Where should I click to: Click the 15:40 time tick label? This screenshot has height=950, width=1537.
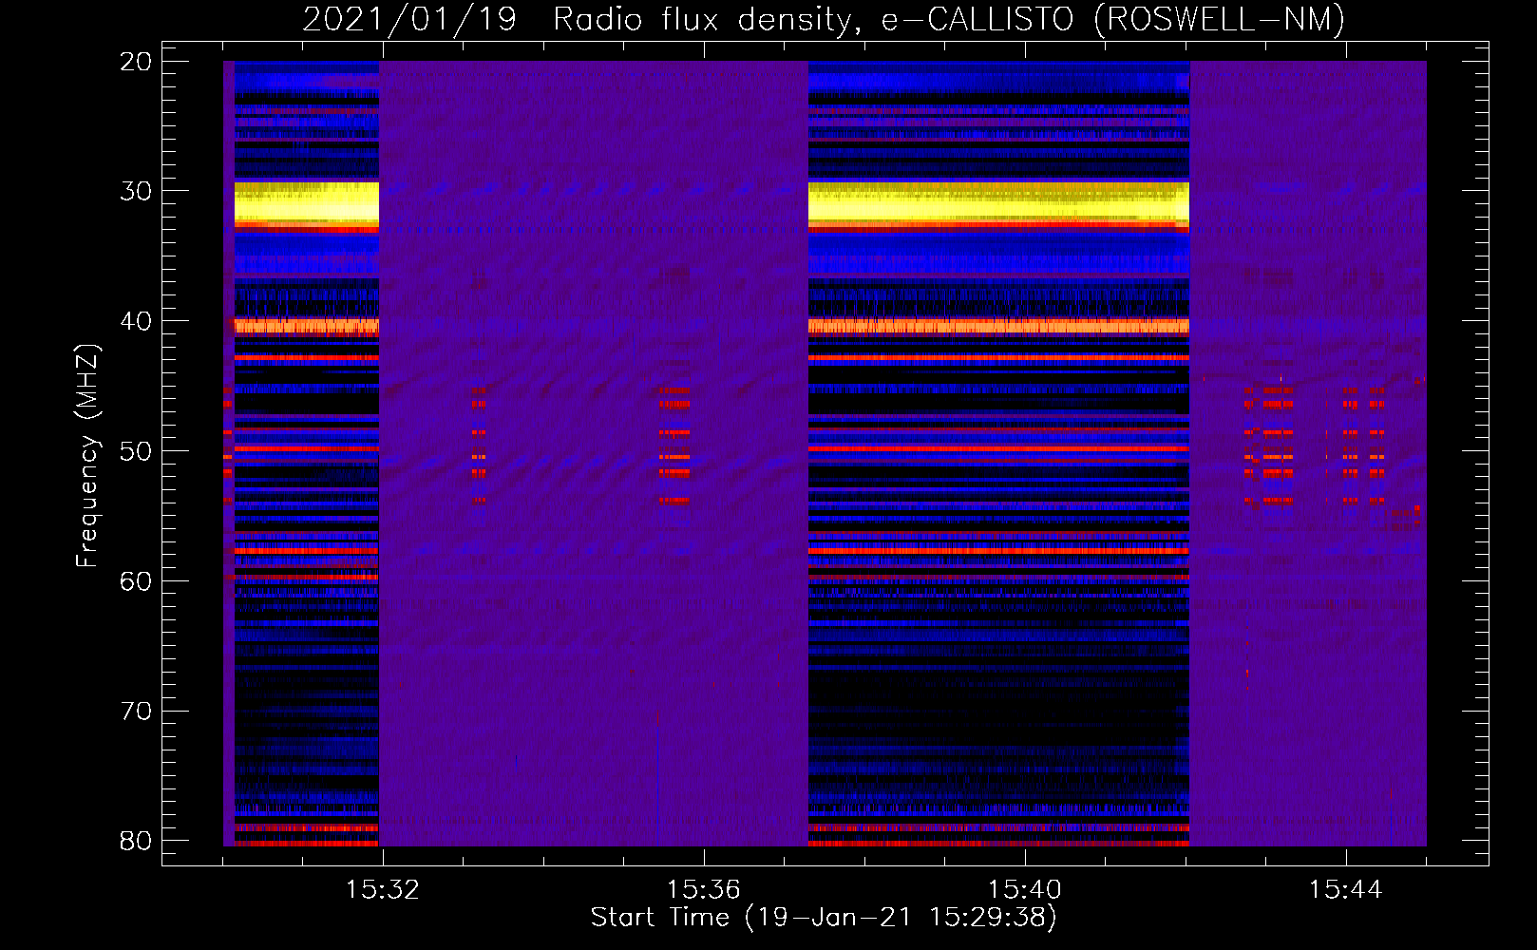[x=1024, y=890]
